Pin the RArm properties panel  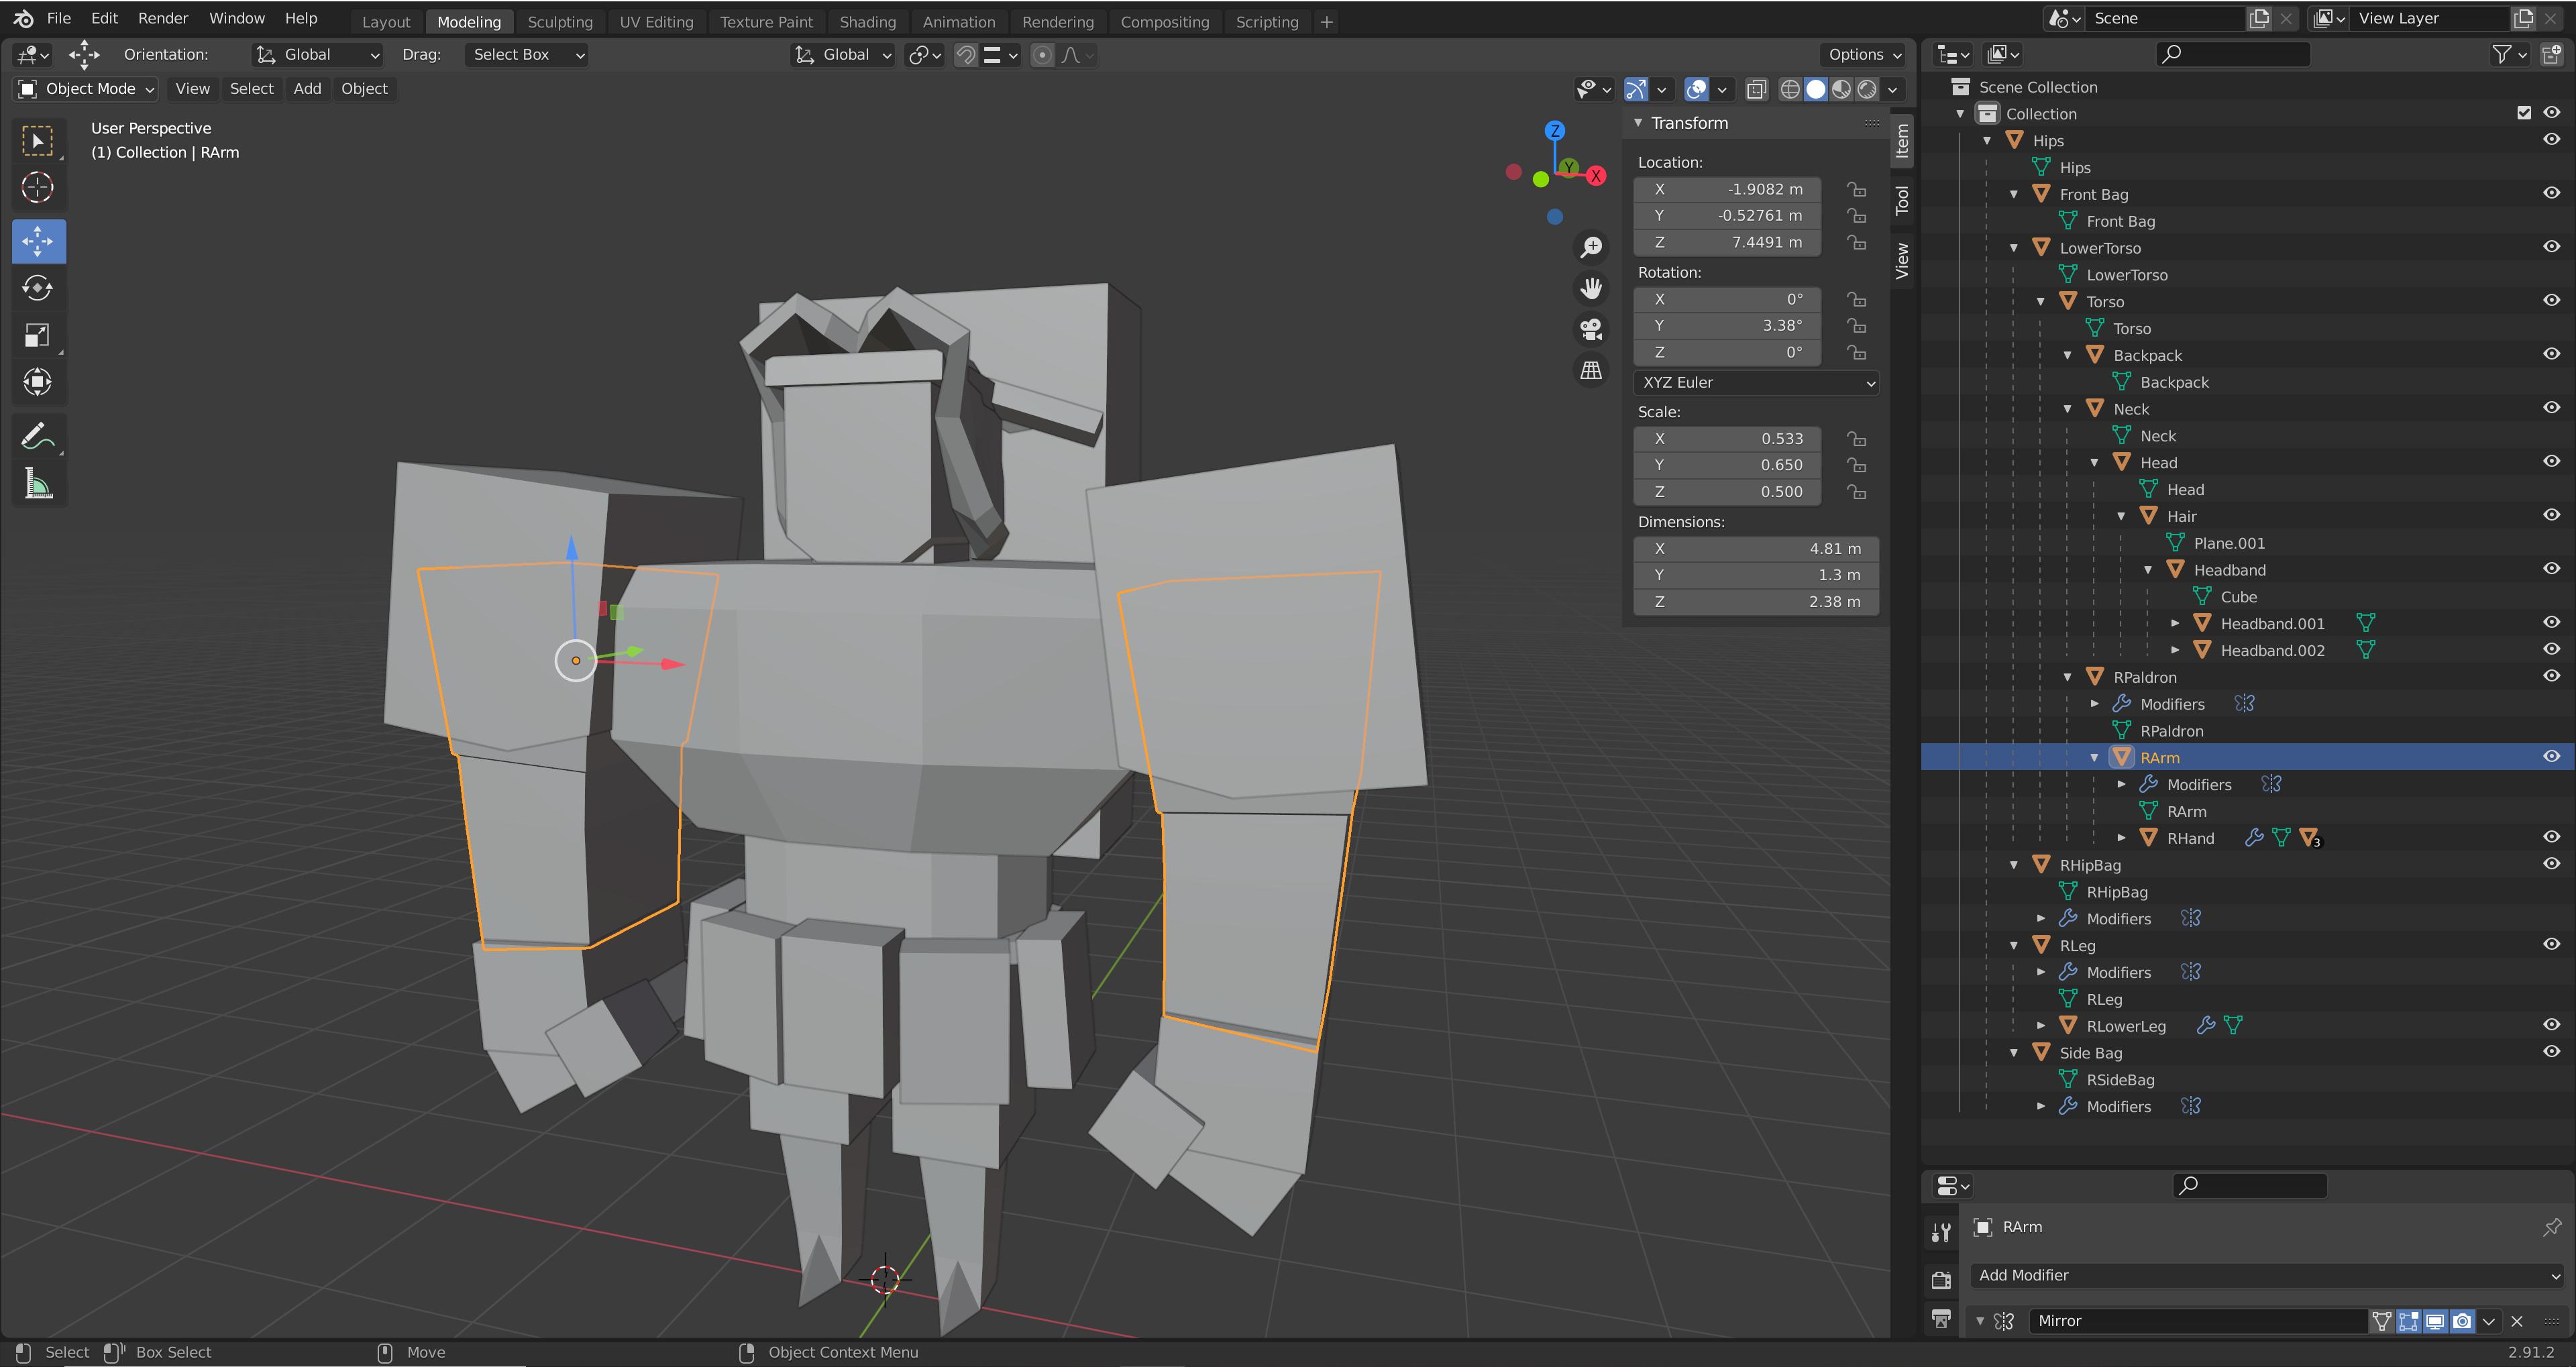[2551, 1227]
